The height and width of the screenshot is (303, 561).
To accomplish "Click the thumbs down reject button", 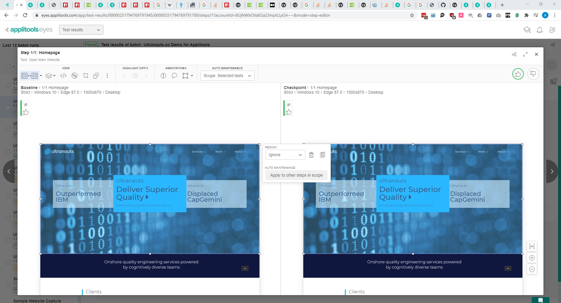I will tap(533, 74).
